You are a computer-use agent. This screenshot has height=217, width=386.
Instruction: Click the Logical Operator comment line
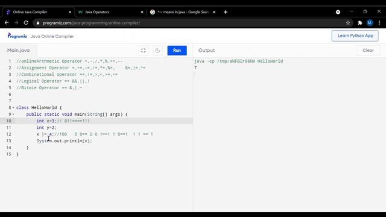(53, 81)
